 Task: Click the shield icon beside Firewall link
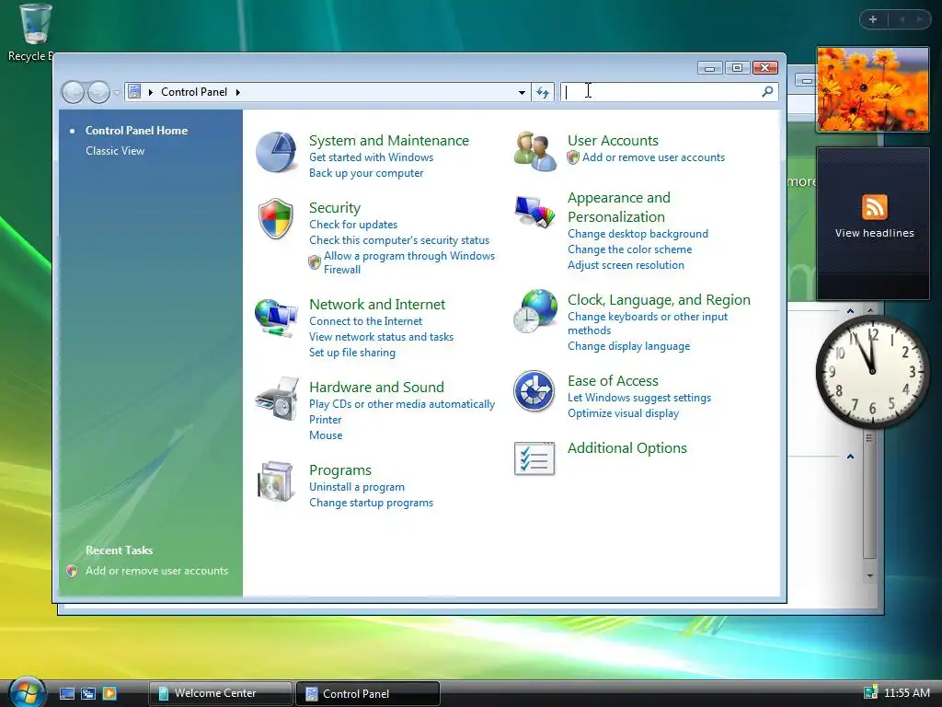[x=315, y=262]
